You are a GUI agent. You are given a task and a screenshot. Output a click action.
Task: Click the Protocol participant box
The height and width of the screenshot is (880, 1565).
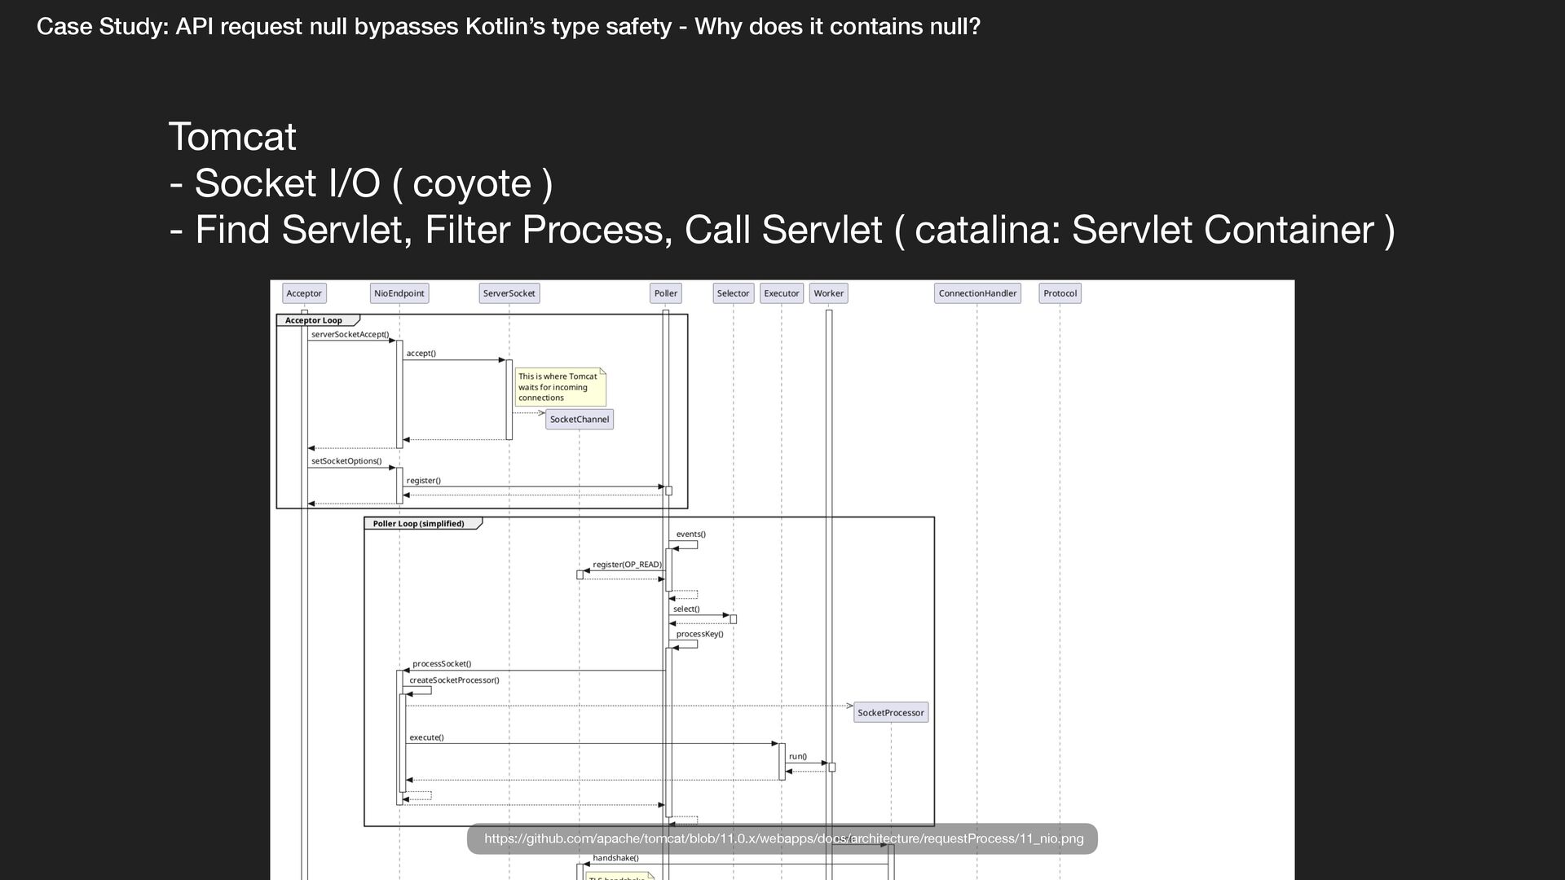pyautogui.click(x=1060, y=293)
